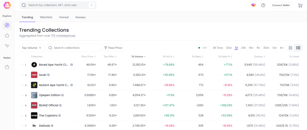The width and height of the screenshot is (307, 130).
Task: Select the compact list view icon
Action: (x=298, y=48)
